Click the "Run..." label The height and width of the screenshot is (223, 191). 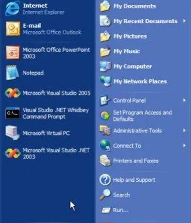pyautogui.click(x=121, y=210)
